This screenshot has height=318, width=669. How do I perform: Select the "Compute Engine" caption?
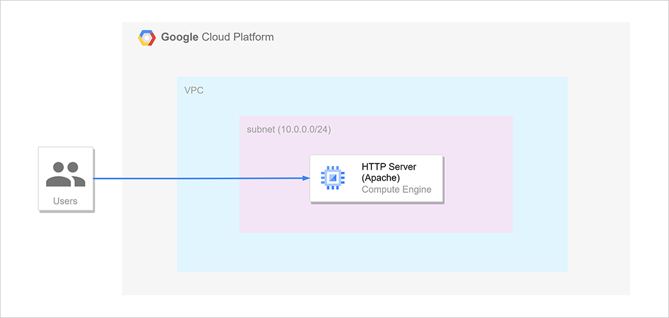(x=396, y=190)
